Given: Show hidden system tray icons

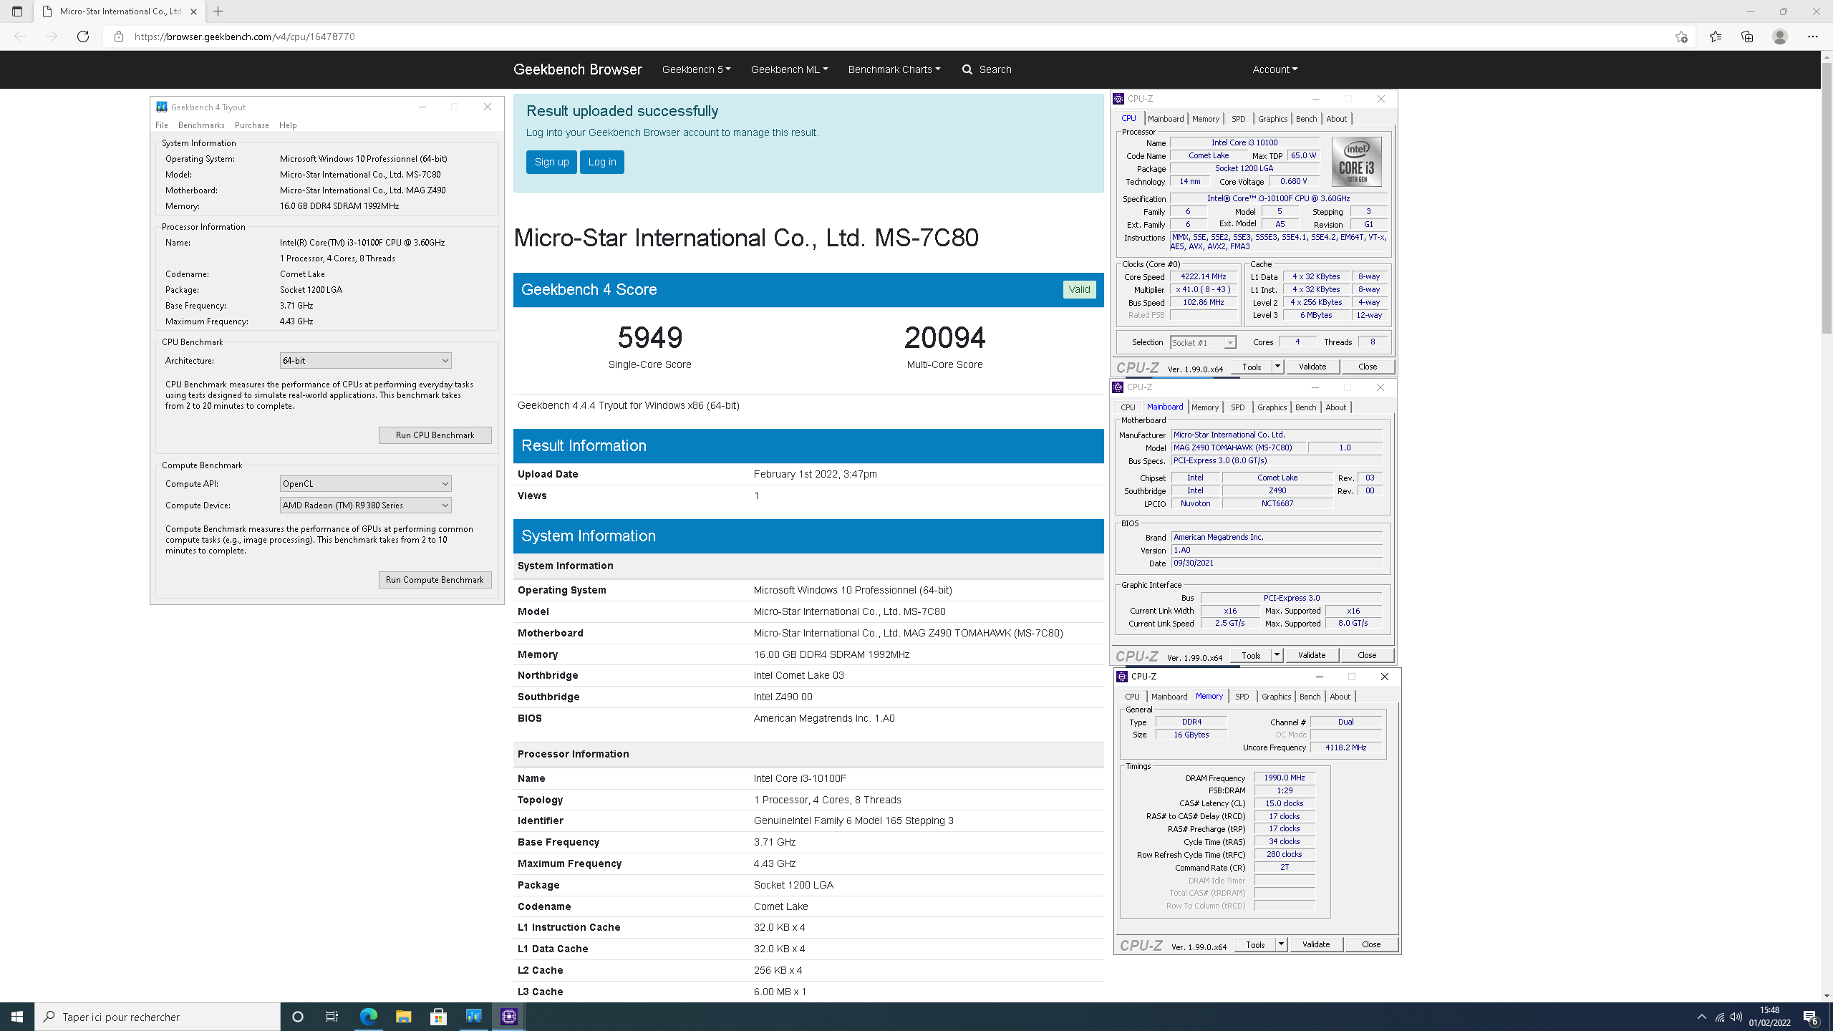Looking at the screenshot, I should point(1702,1017).
